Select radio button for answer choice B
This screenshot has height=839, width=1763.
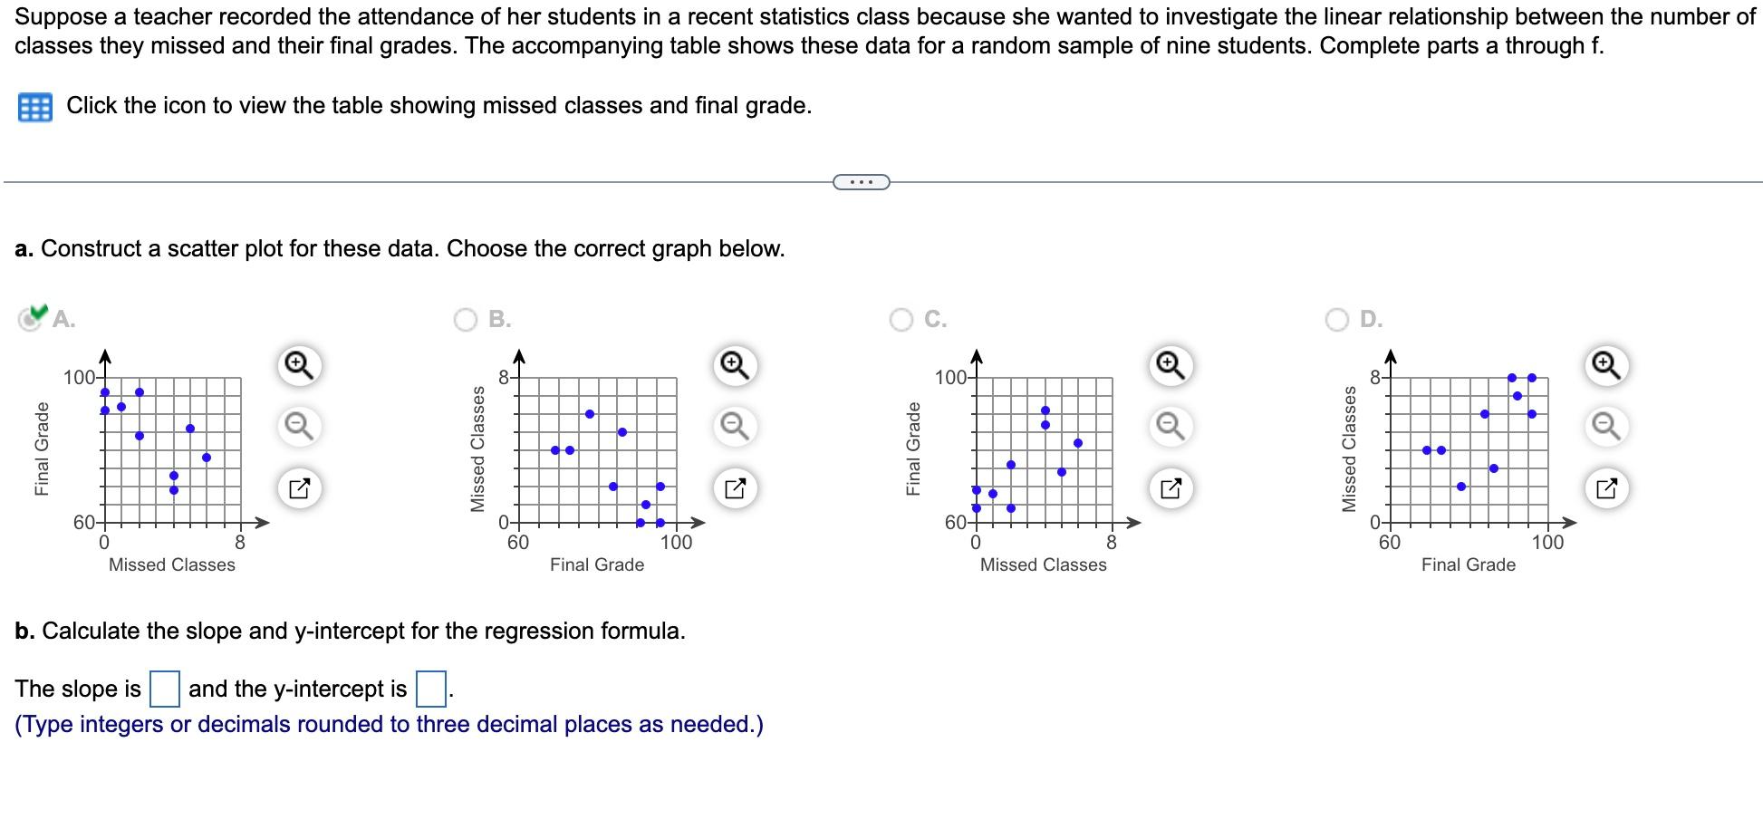click(466, 319)
